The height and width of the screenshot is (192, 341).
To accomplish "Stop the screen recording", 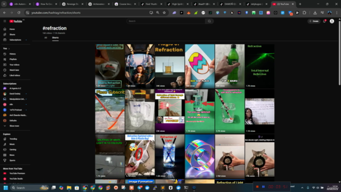I will tap(257, 187).
